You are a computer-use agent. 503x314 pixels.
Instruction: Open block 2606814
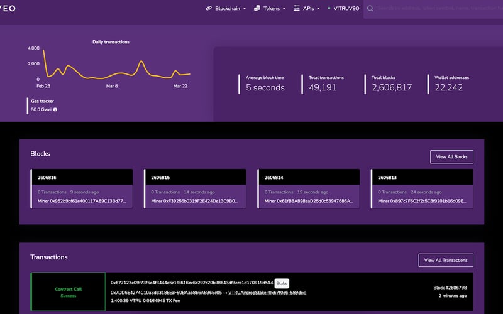[274, 178]
